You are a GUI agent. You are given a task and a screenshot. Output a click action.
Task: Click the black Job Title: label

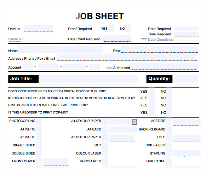tap(23, 79)
